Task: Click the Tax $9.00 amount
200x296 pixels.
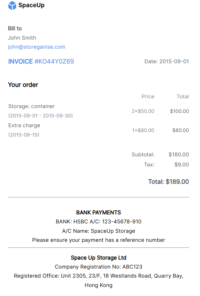Action: 182,164
